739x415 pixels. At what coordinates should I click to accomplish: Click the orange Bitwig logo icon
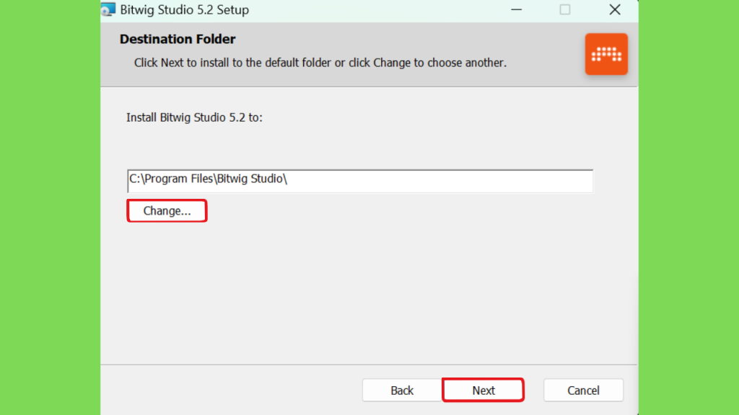click(606, 54)
